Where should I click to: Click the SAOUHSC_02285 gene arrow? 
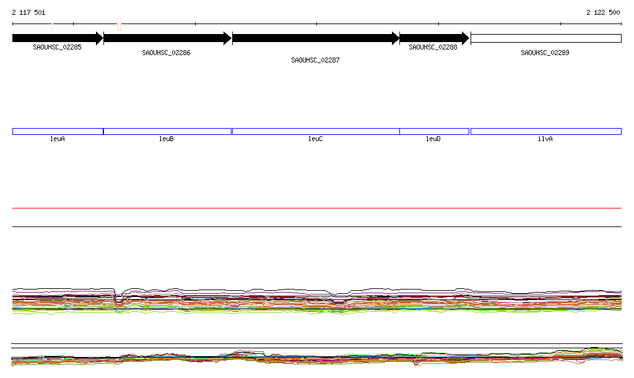pyautogui.click(x=57, y=38)
